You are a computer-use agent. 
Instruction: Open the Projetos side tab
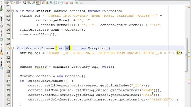point(1,50)
